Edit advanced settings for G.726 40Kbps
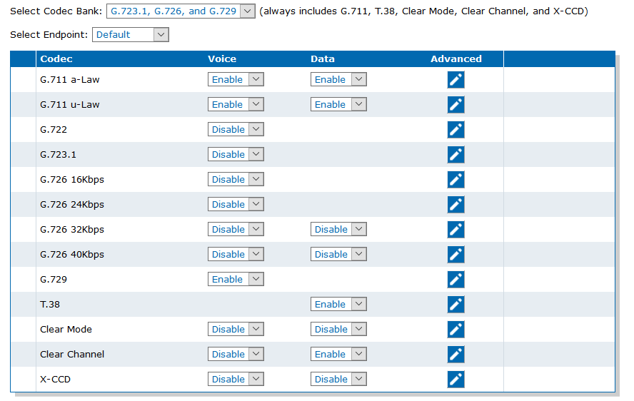 pyautogui.click(x=456, y=255)
